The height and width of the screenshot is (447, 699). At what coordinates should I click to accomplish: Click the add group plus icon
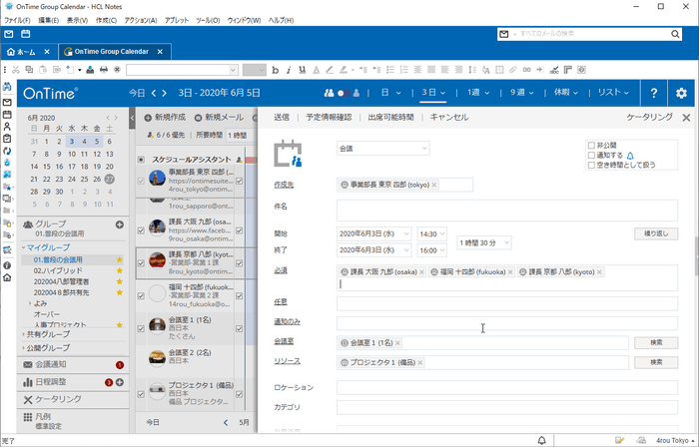coord(120,224)
